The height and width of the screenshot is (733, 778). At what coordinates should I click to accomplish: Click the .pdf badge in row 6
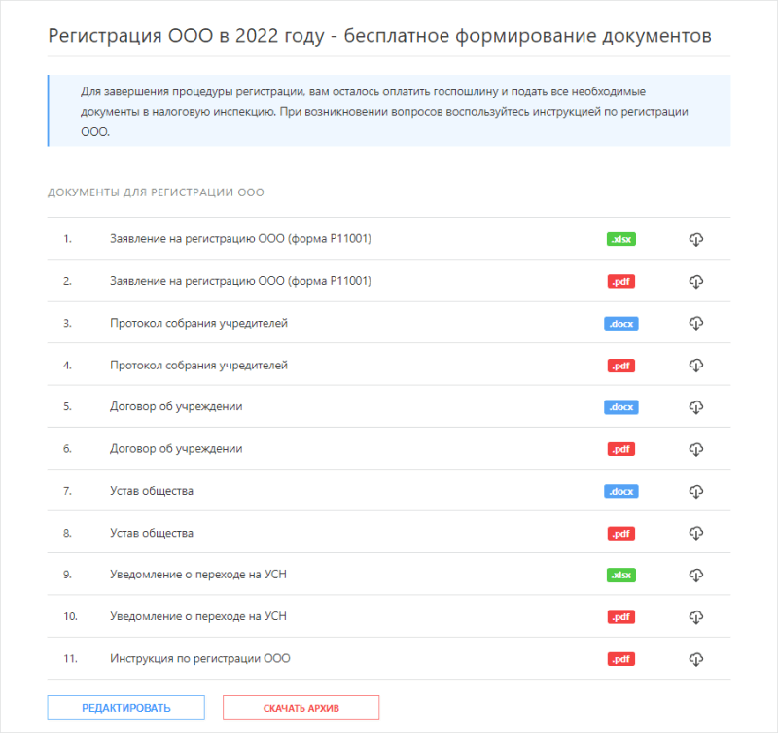tap(621, 449)
